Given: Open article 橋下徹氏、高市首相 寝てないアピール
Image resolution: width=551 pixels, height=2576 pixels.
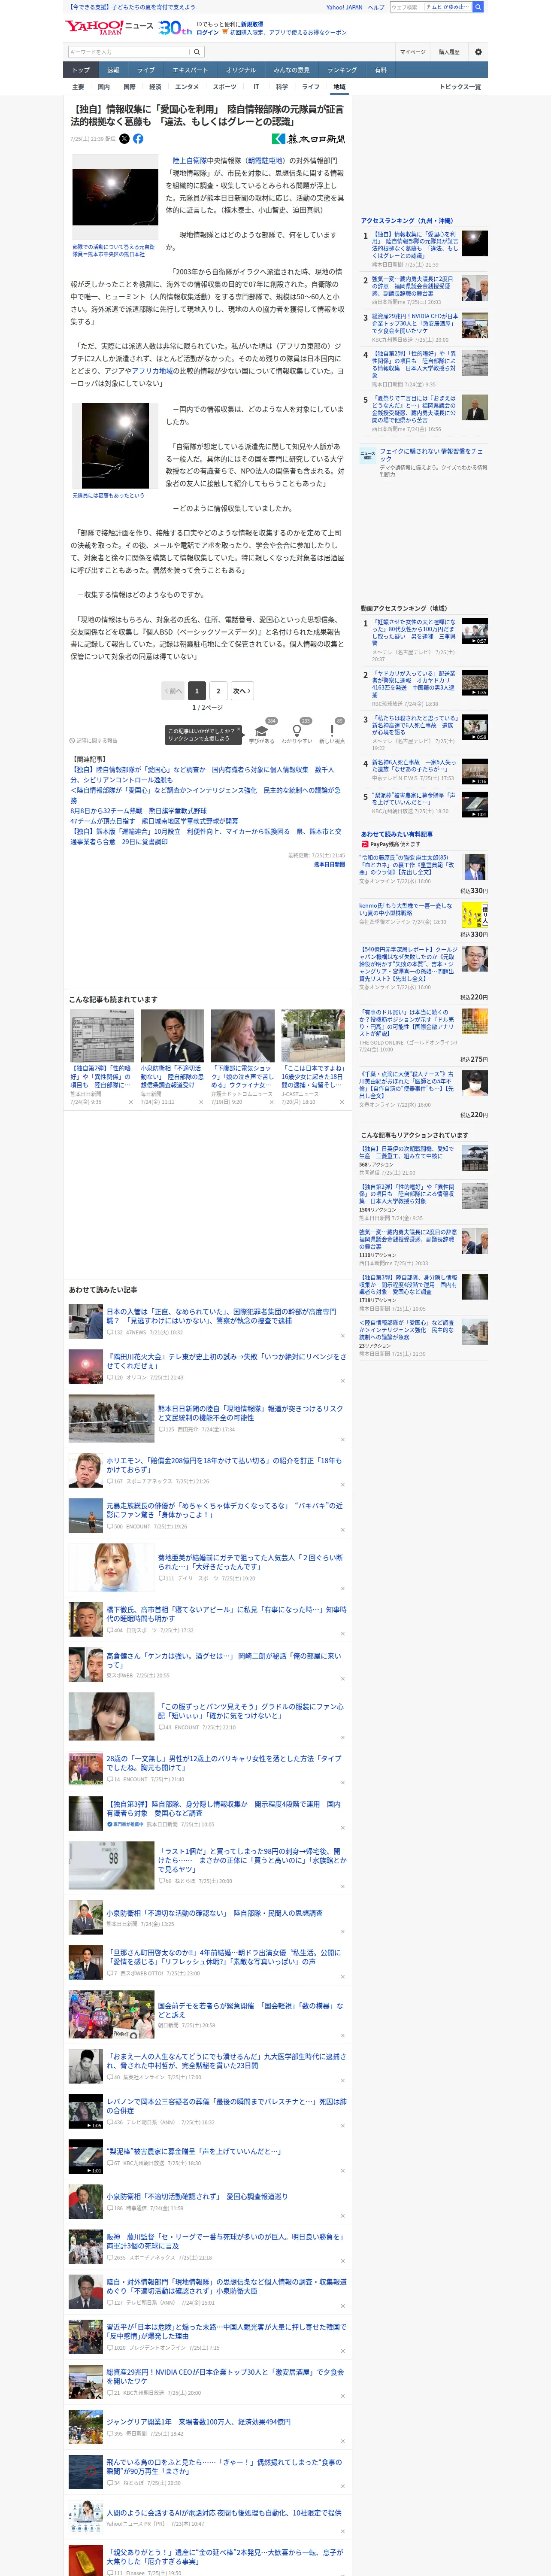Looking at the screenshot, I should point(226,1614).
